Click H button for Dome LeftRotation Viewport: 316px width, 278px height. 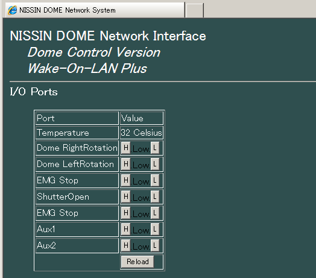click(x=126, y=164)
